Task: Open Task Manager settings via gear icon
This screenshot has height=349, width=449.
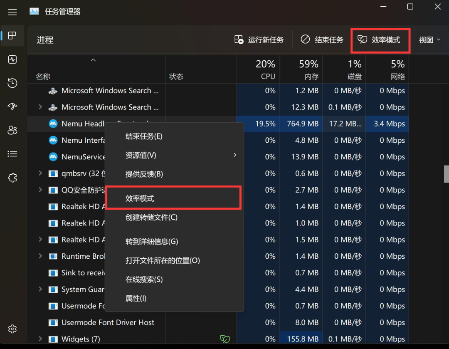Action: (x=12, y=329)
